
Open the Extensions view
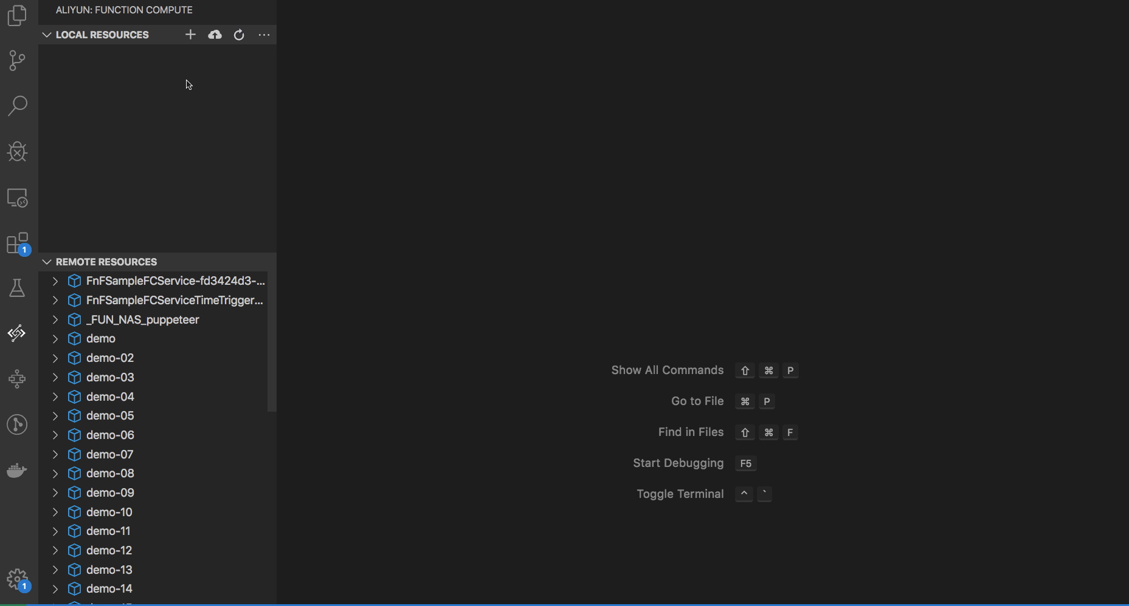pos(17,243)
